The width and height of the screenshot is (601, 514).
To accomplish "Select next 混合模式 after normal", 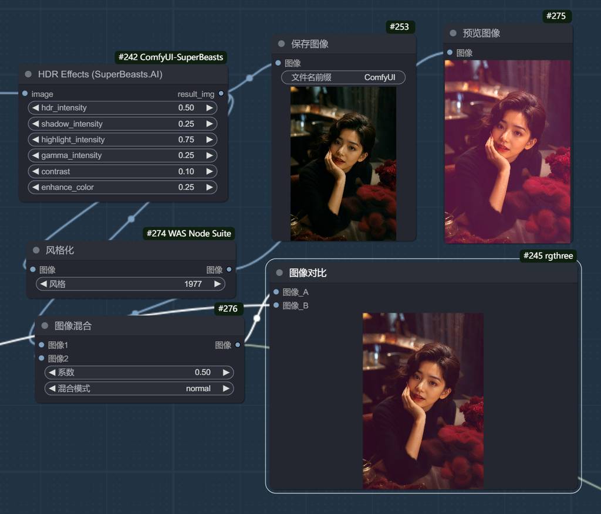I will coord(226,389).
